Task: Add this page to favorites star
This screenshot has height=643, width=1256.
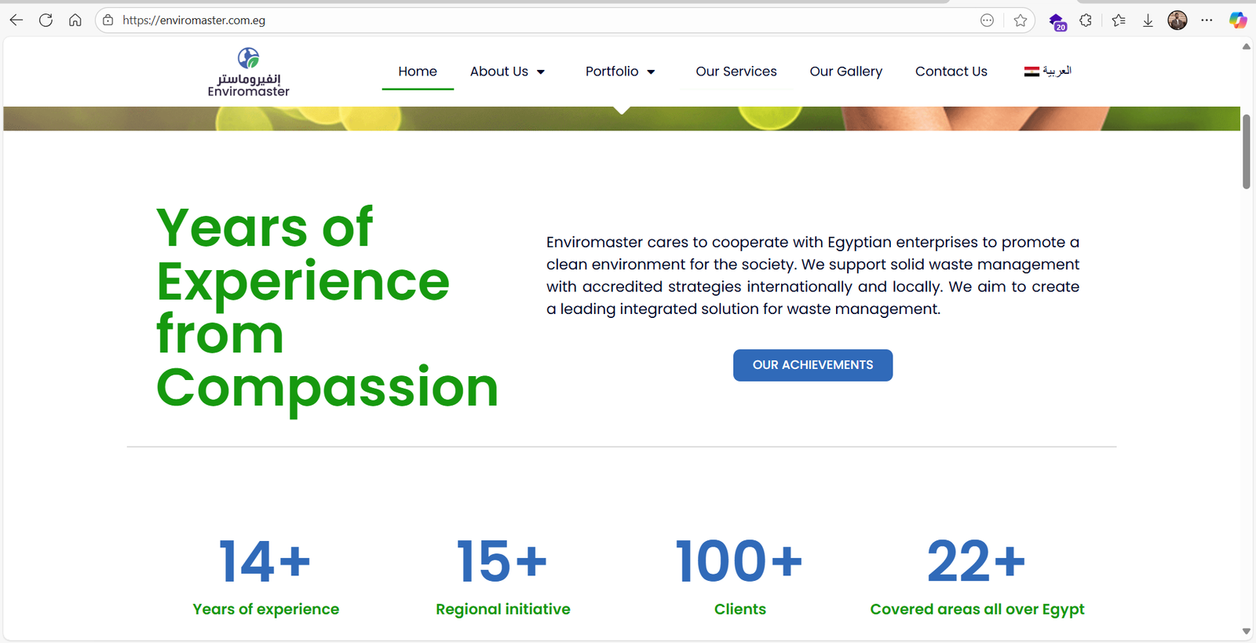Action: 1020,20
